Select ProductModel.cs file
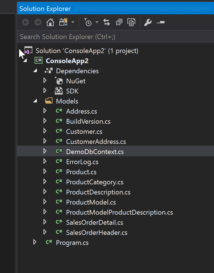Image resolution: width=214 pixels, height=273 pixels. pos(91,202)
